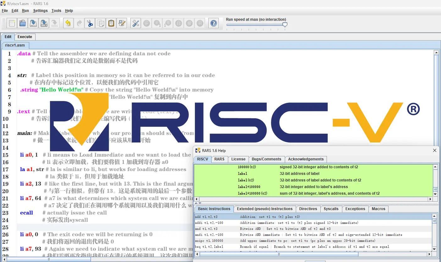
Task: Open the Acknowledgements tab in Help
Action: click(x=306, y=159)
